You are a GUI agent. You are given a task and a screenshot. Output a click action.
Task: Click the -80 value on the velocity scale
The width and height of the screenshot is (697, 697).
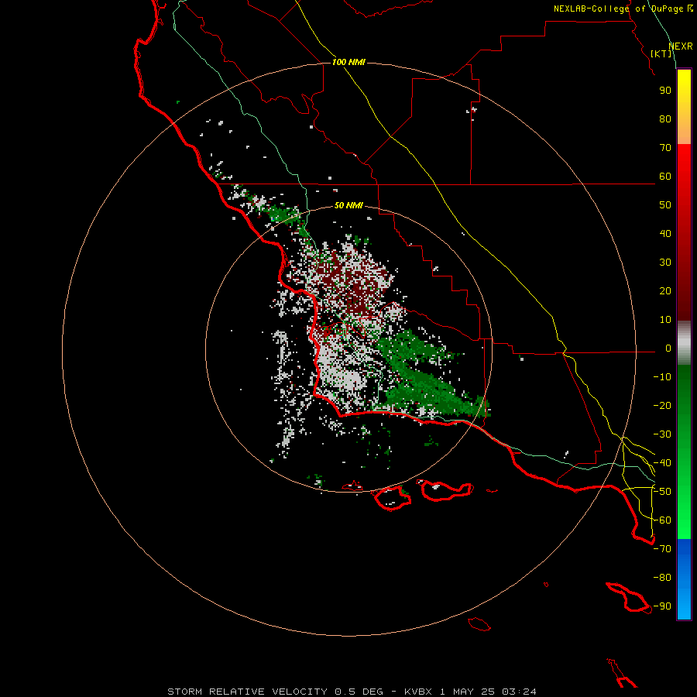662,578
